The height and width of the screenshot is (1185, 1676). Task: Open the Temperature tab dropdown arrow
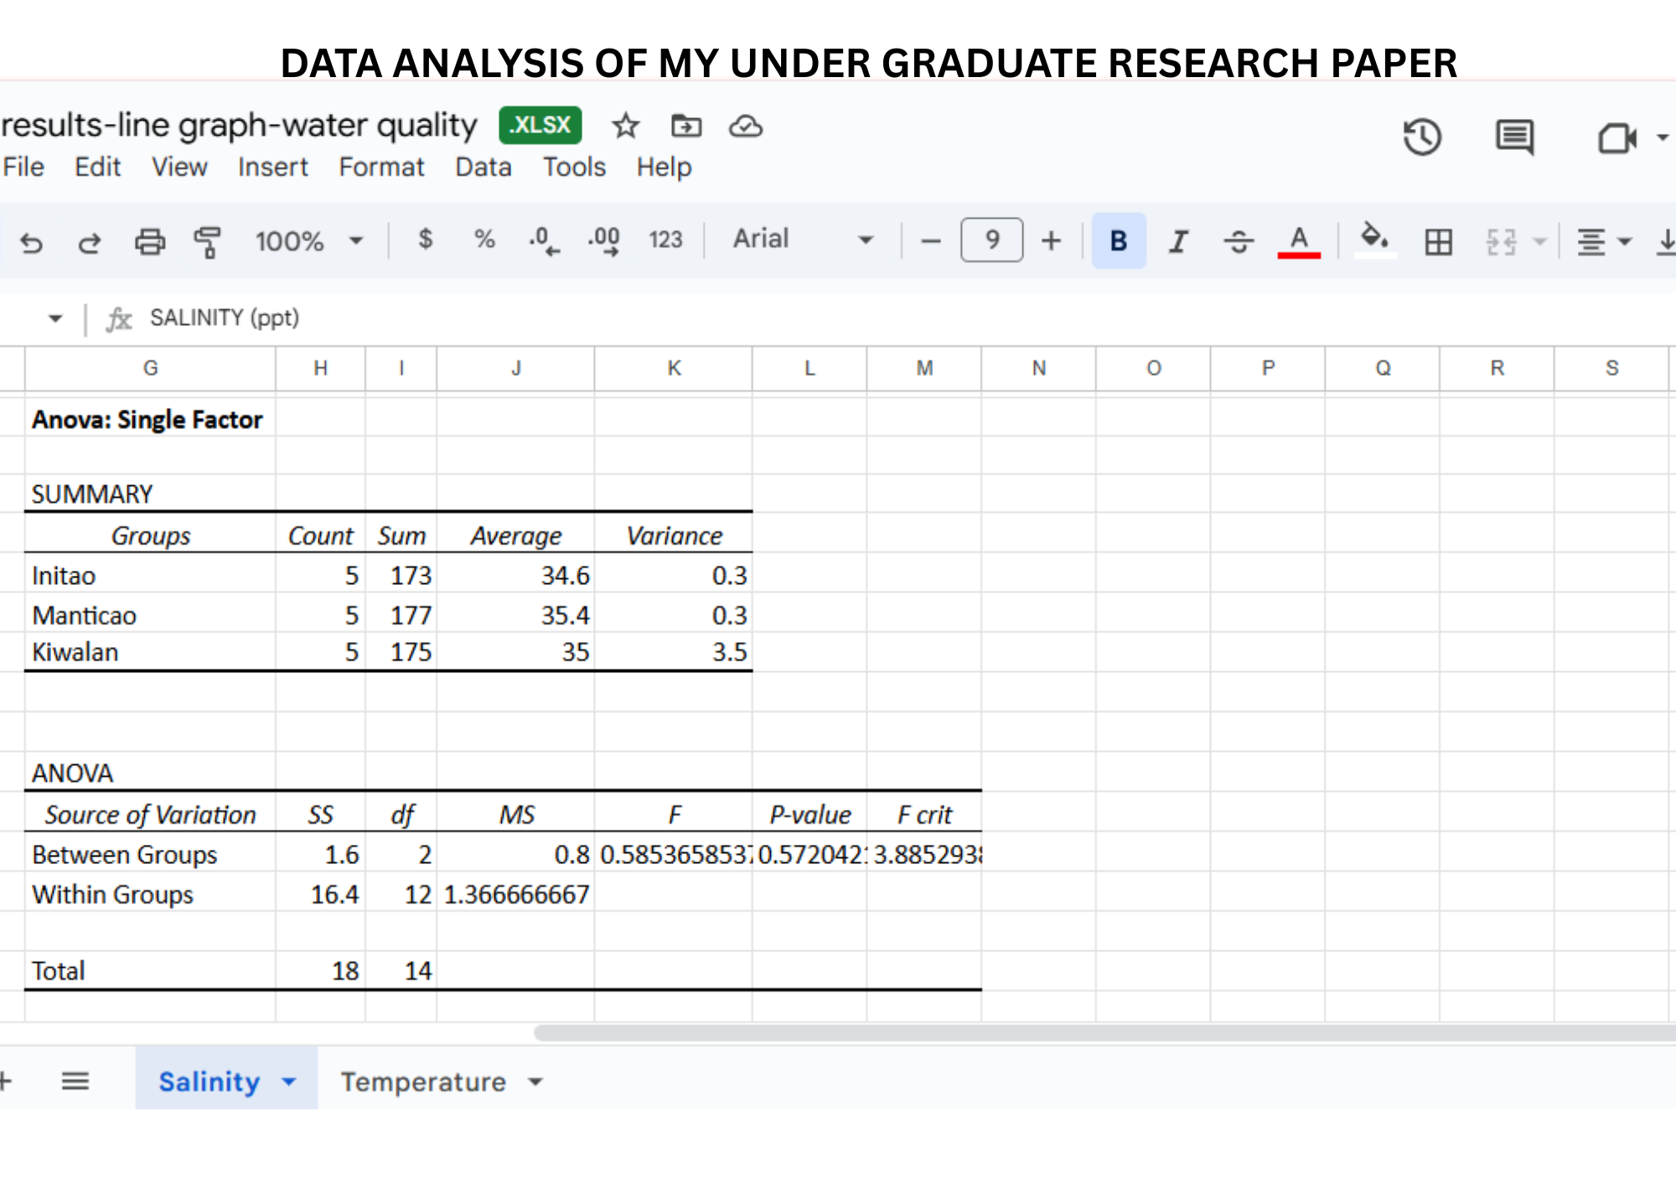[535, 1082]
